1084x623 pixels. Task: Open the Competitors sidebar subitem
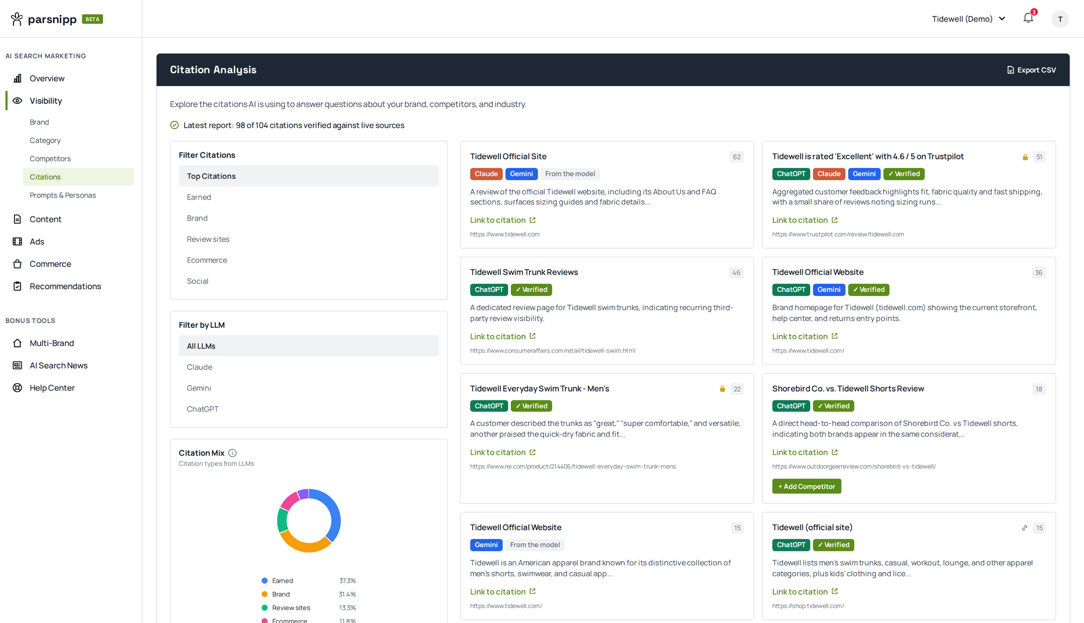pyautogui.click(x=78, y=158)
